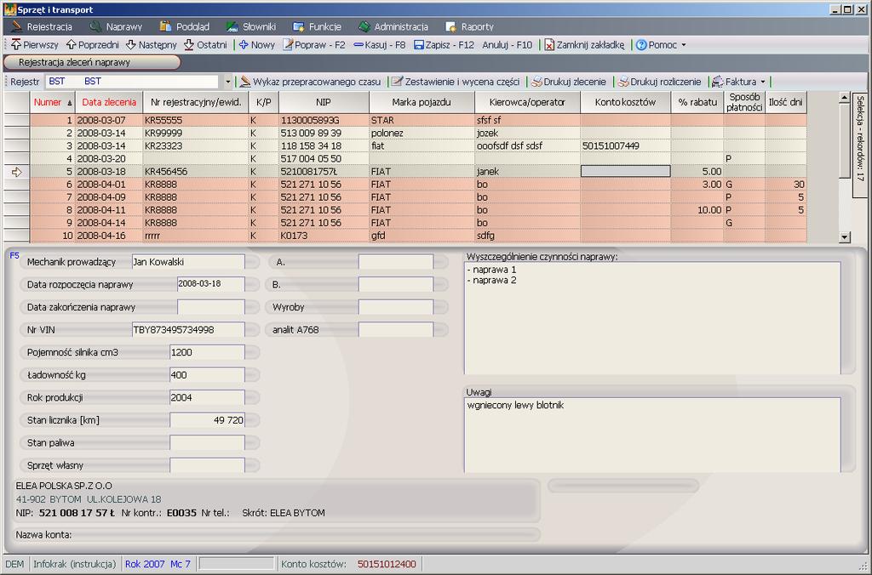Click Nr rejestracyjny/ewid. column header
The image size is (872, 575).
(x=196, y=102)
